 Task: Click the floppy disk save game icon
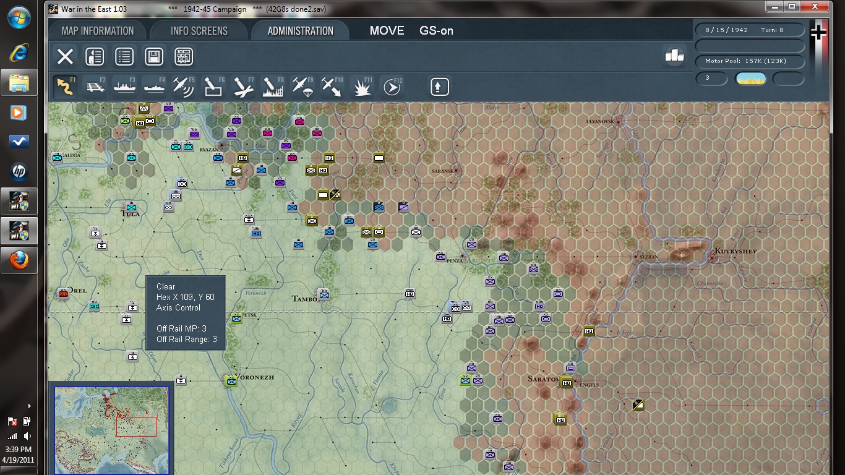coord(154,57)
